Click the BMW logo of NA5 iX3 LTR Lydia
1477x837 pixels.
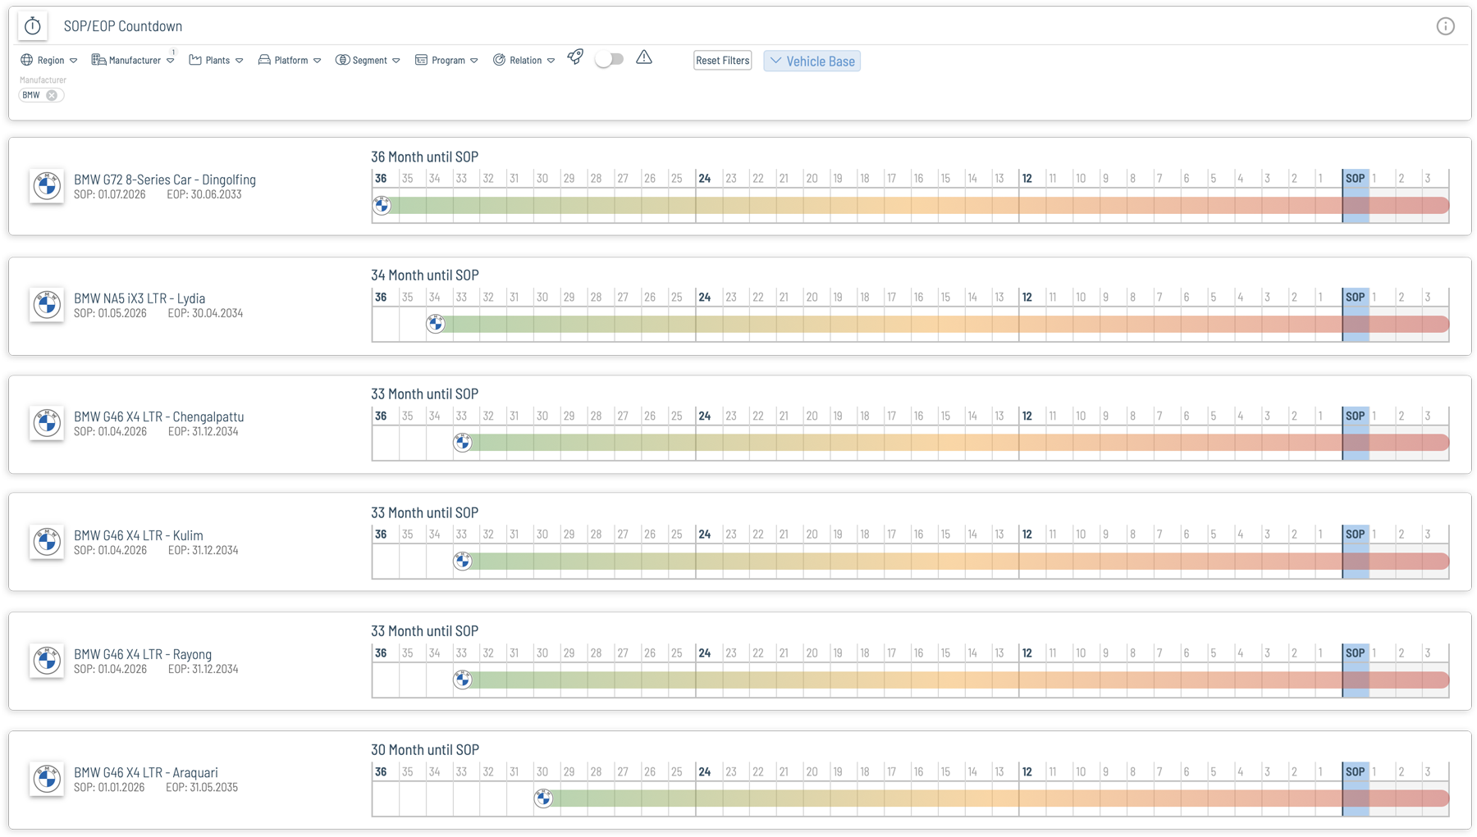click(x=47, y=305)
